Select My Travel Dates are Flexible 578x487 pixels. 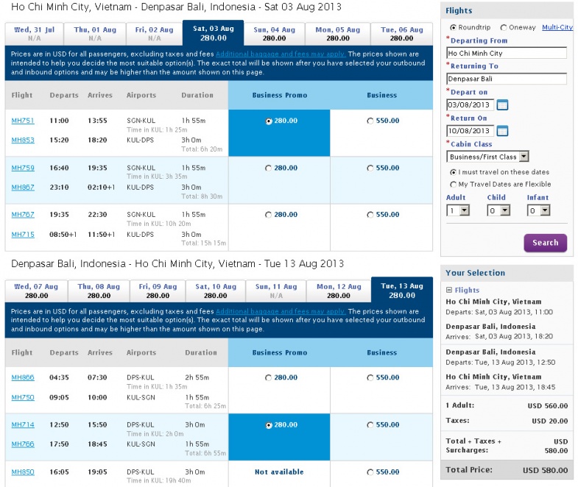453,185
